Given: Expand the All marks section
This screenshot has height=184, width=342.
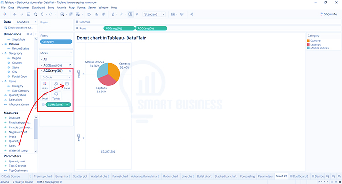Looking at the screenshot, I should [x=42, y=59].
